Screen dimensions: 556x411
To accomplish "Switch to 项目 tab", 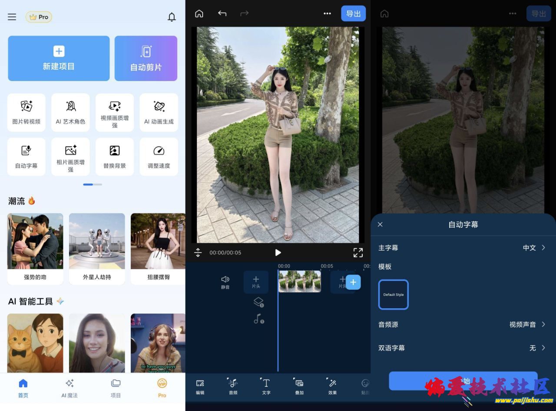I will click(x=116, y=388).
